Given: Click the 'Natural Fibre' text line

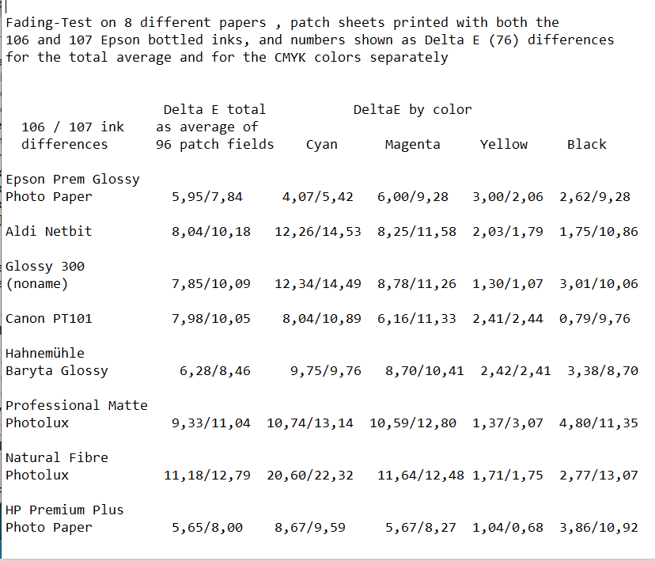Looking at the screenshot, I should pyautogui.click(x=56, y=457).
